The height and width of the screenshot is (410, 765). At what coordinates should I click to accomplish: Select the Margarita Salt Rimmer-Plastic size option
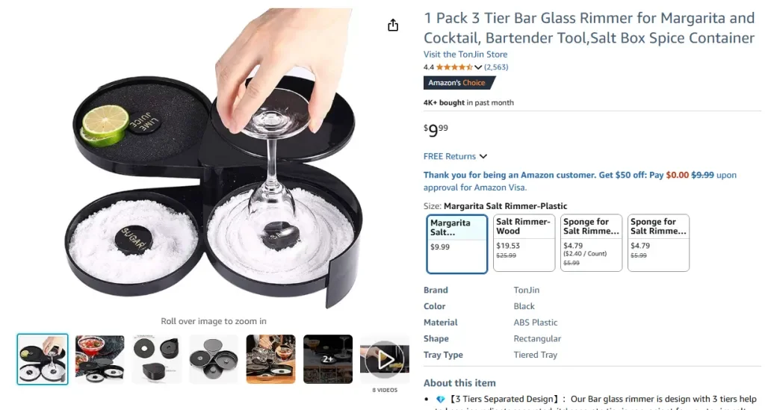click(456, 243)
